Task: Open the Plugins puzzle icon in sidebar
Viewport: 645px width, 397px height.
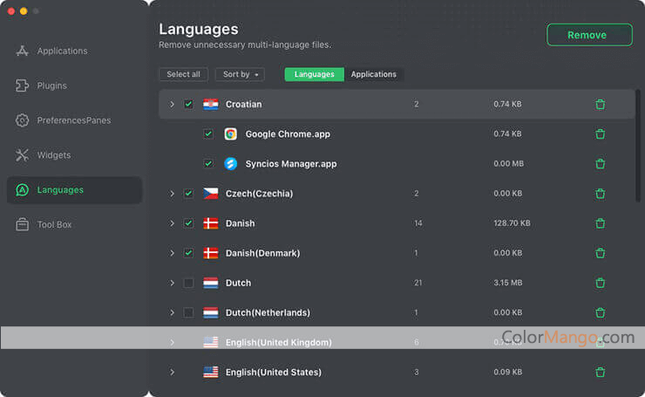Action: coord(23,86)
